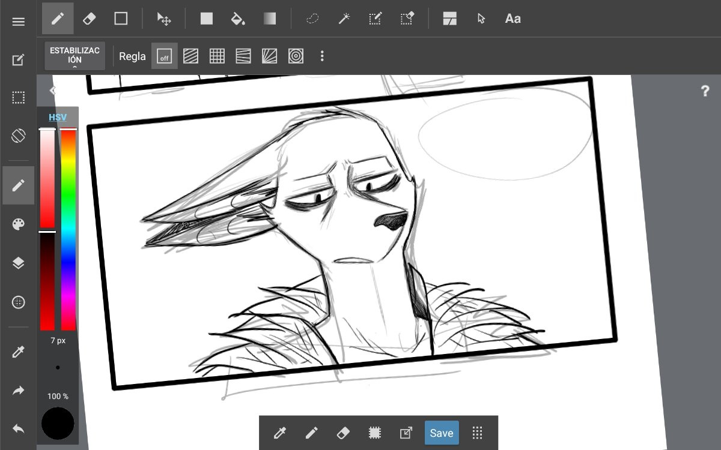Enable the grid cross ruler
The height and width of the screenshot is (450, 721).
[217, 56]
